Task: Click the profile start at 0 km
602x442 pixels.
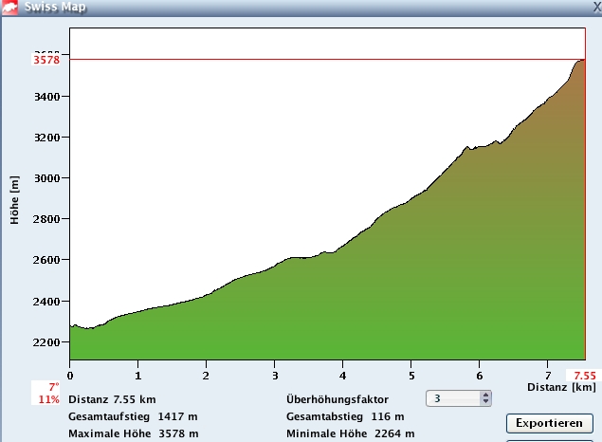Action: (x=71, y=325)
